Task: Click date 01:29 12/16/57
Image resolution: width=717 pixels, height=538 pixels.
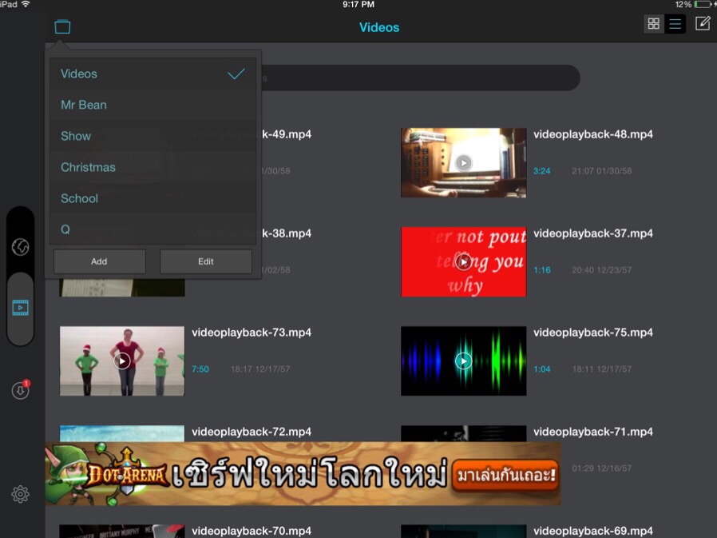Action: coord(602,468)
